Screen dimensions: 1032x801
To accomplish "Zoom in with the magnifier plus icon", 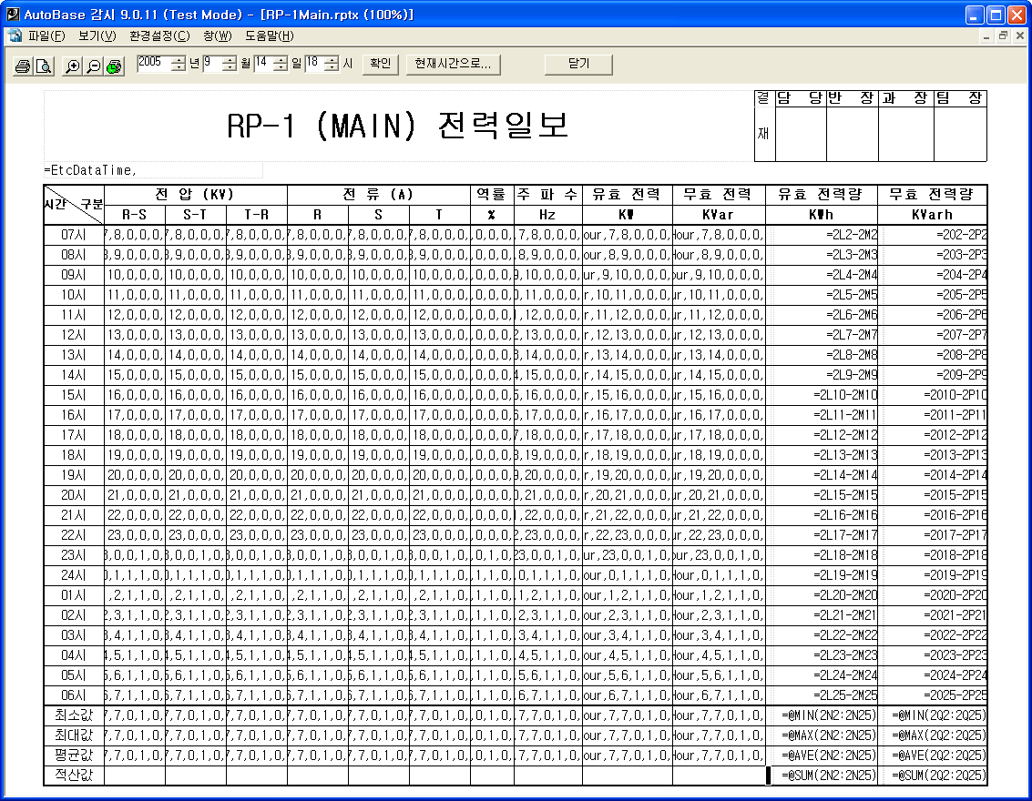I will 73,66.
